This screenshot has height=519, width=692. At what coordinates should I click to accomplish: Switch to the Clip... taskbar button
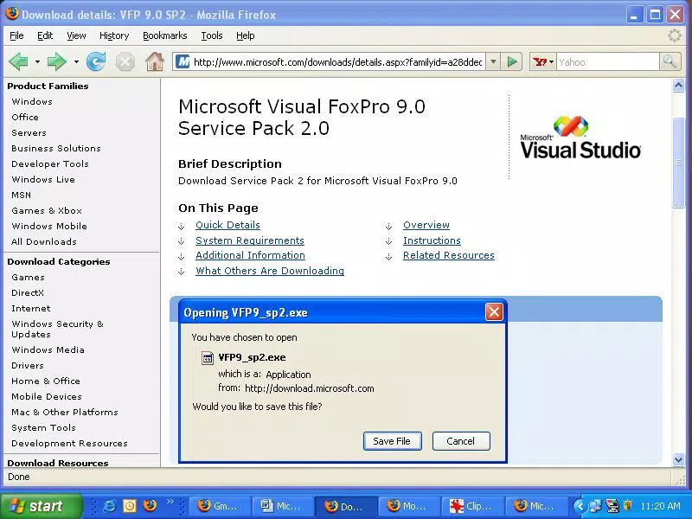pyautogui.click(x=472, y=506)
